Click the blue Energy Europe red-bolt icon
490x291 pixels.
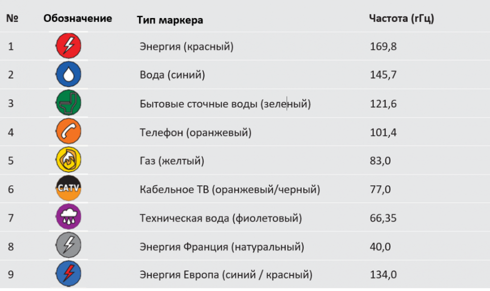pyautogui.click(x=69, y=273)
